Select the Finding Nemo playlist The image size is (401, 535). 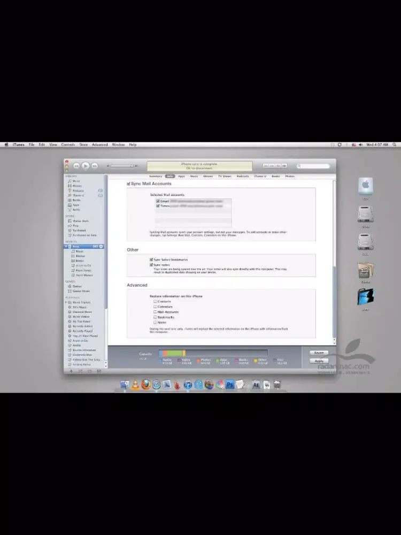click(x=80, y=364)
